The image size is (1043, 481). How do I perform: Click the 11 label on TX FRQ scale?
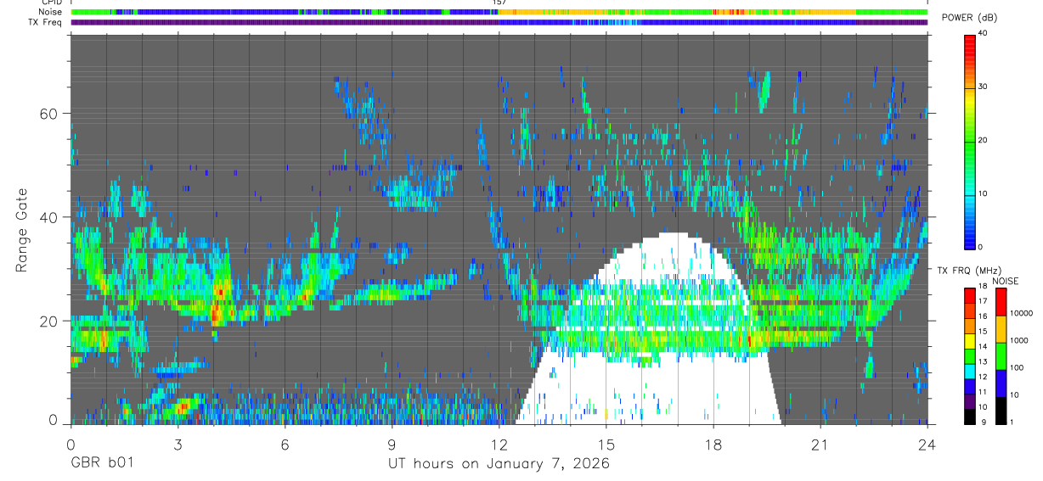point(983,392)
